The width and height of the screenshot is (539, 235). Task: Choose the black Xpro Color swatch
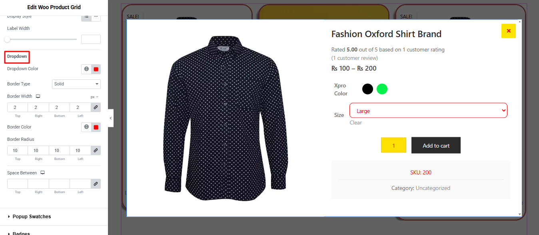367,89
